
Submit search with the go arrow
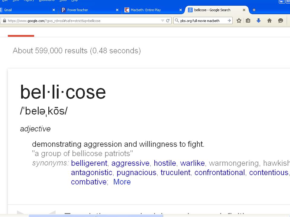coord(229,20)
